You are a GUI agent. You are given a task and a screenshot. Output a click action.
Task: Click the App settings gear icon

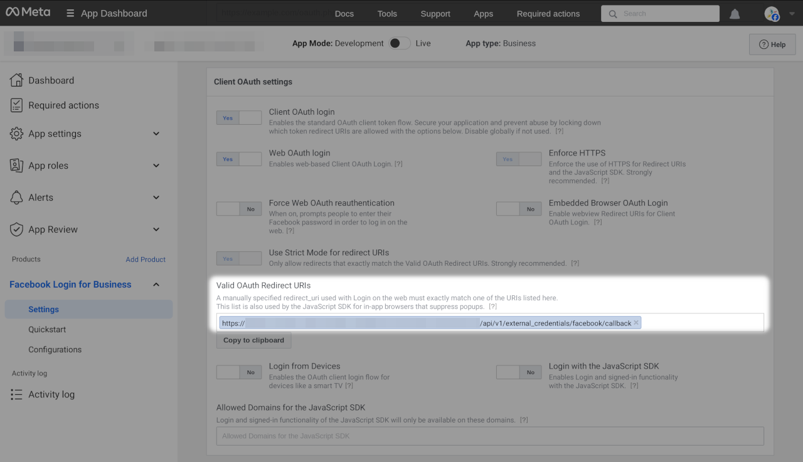tap(16, 134)
